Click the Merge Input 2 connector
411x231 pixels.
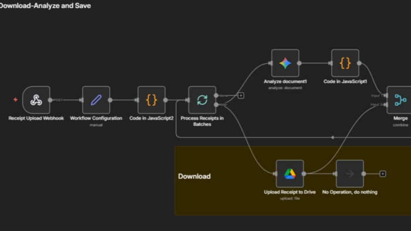coord(386,104)
